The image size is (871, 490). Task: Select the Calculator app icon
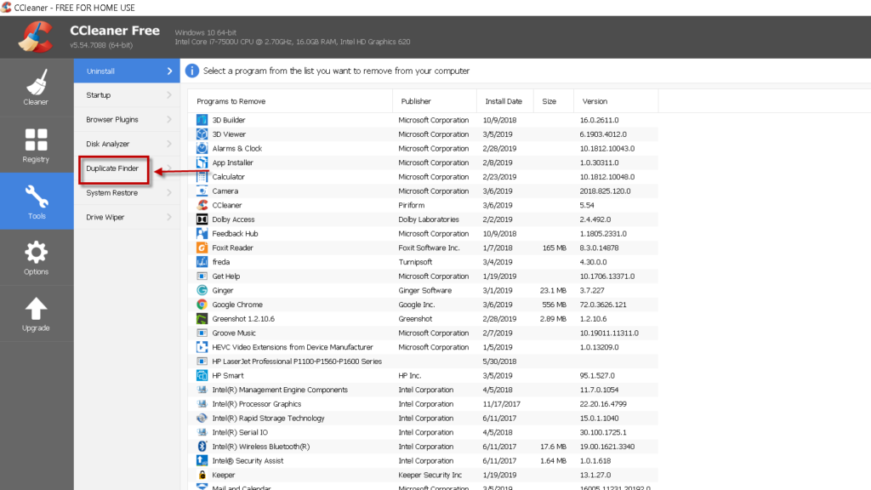(x=202, y=177)
